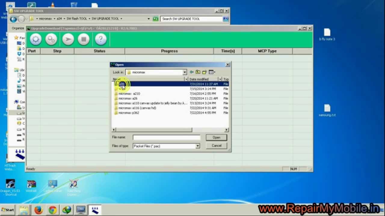The width and height of the screenshot is (385, 216).
Task: Click the UpgradeDownload taskbar button
Action: (95, 210)
